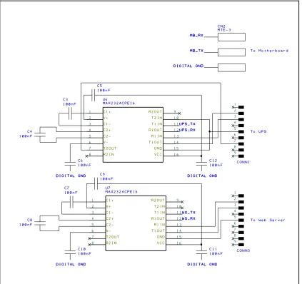
Task: Select the DIGITAL GND label under capacitor C6
Action: 71,176
